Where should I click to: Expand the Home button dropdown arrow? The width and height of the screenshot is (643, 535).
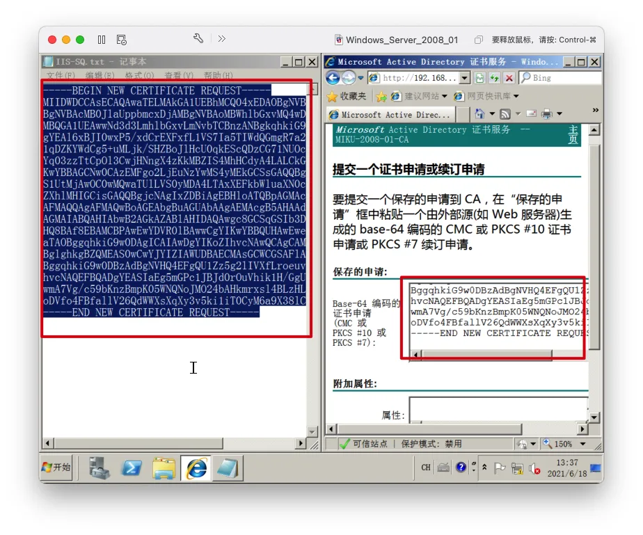pyautogui.click(x=492, y=113)
